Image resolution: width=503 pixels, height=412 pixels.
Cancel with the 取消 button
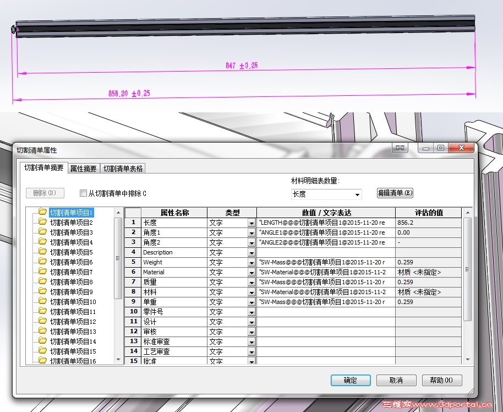click(x=396, y=380)
